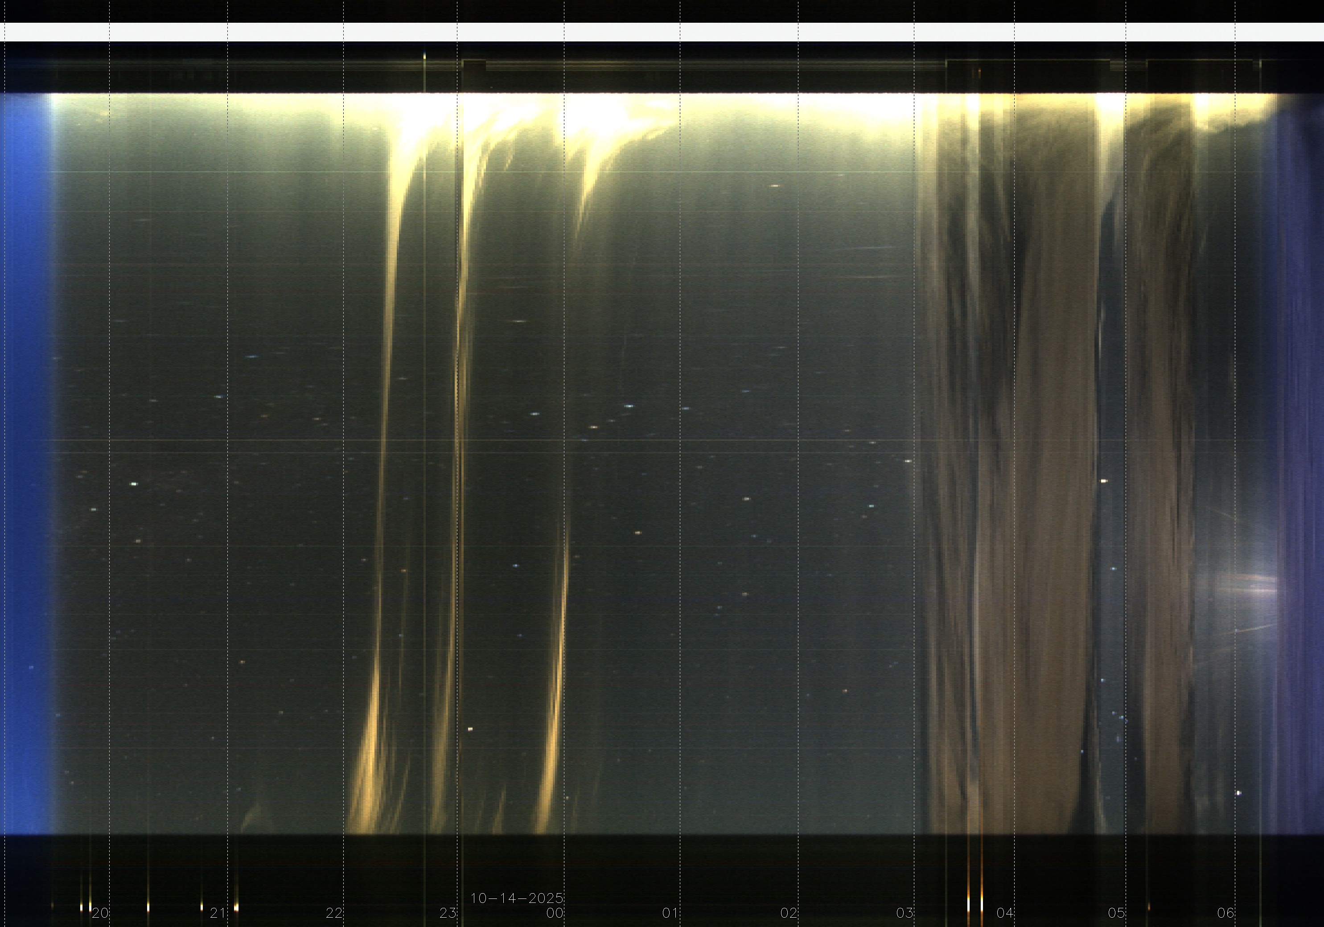
Task: Click the 23 hour time label
Action: pos(448,913)
